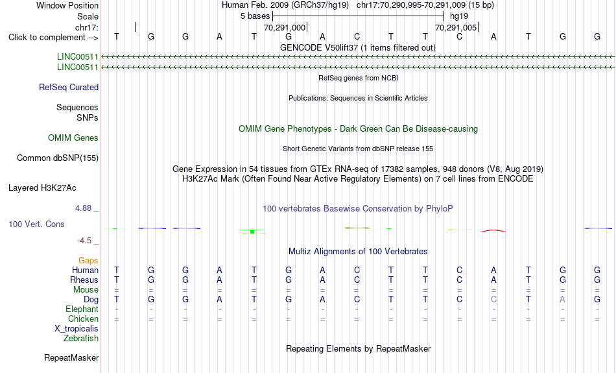Open the 'OMIM Gene Phenotypes' track title
The width and height of the screenshot is (616, 373).
pos(358,129)
